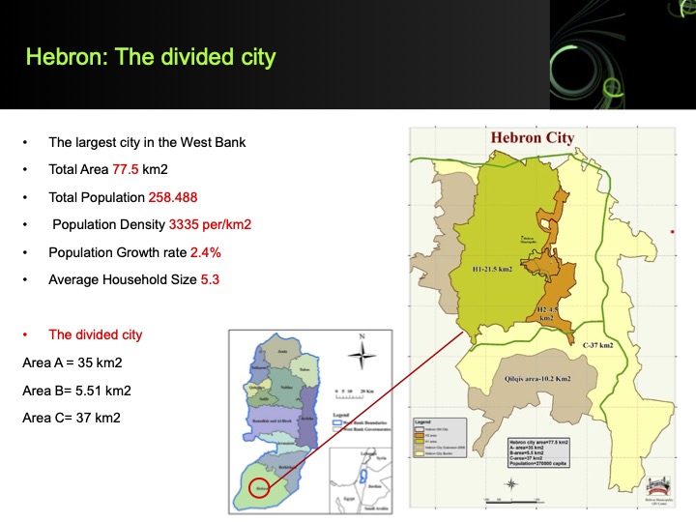The height and width of the screenshot is (522, 696).
Task: Select the H2 4.5 km2 orange zone
Action: [547, 311]
